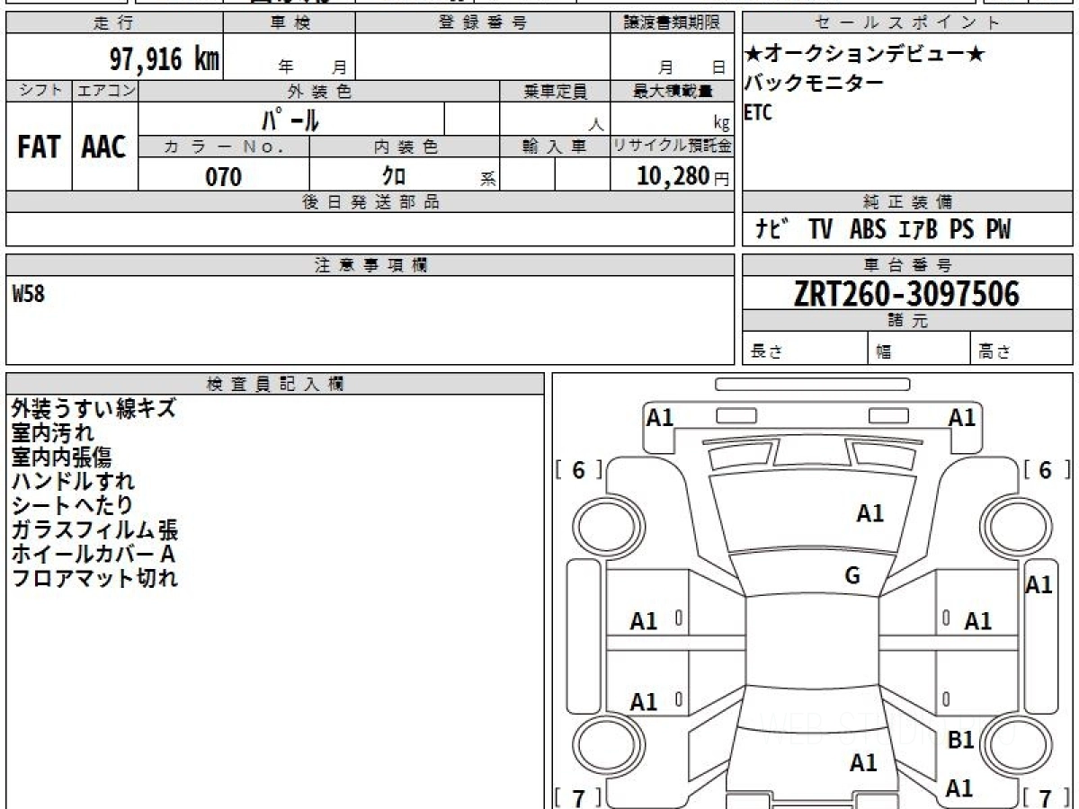Click the ガラスフィルム張 note line
Screen dimensions: 1079x809
(x=94, y=530)
